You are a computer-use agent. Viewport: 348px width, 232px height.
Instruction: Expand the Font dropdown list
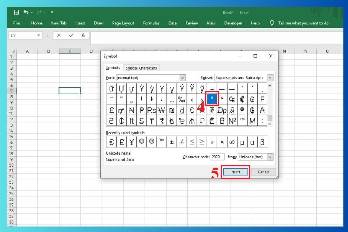point(182,78)
